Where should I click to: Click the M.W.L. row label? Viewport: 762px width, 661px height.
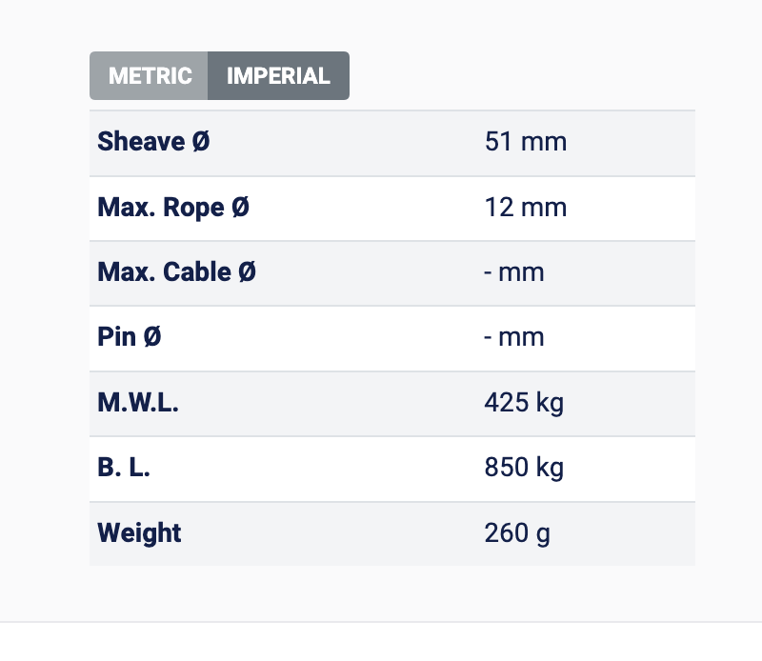138,403
